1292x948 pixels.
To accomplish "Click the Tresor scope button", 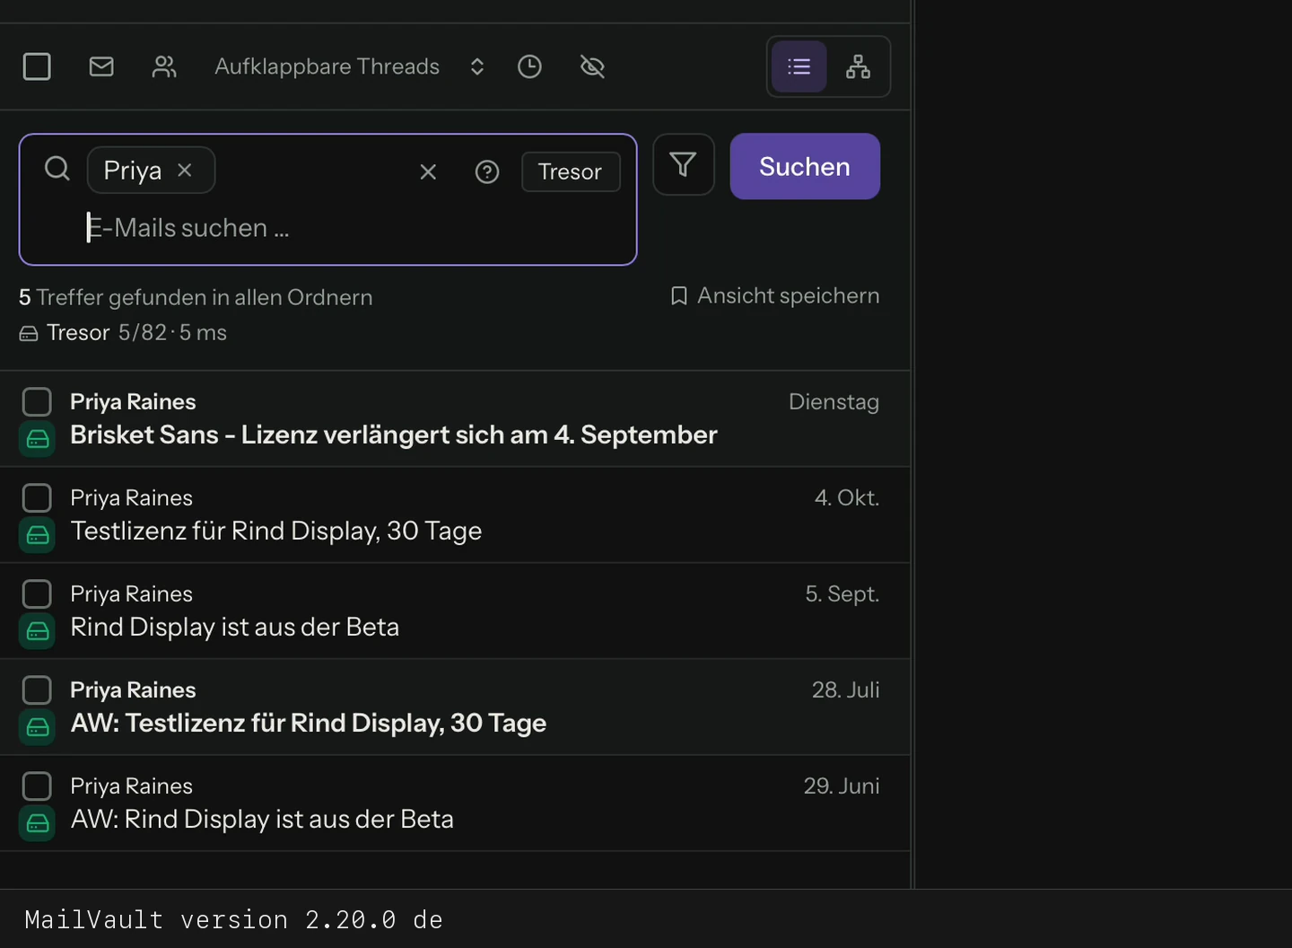I will 571,171.
